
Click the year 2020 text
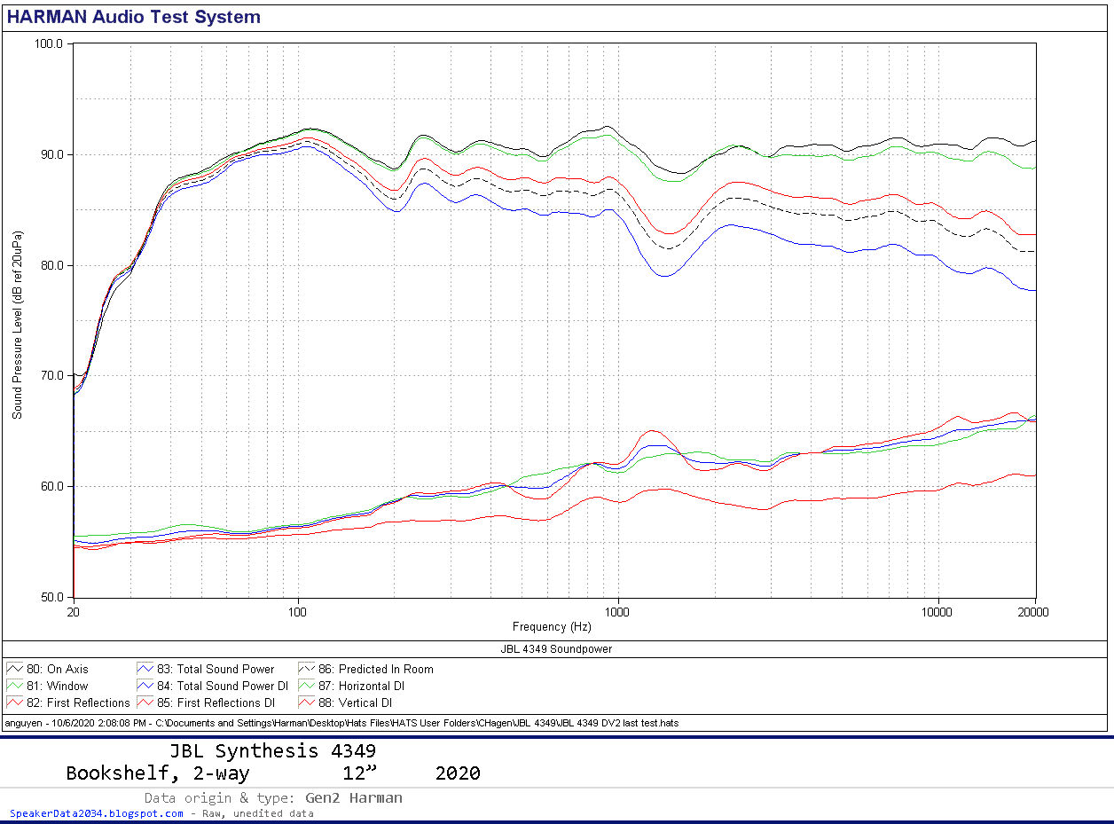click(x=458, y=773)
